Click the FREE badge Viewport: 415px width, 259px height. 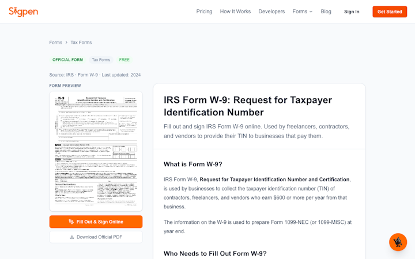[x=124, y=60]
